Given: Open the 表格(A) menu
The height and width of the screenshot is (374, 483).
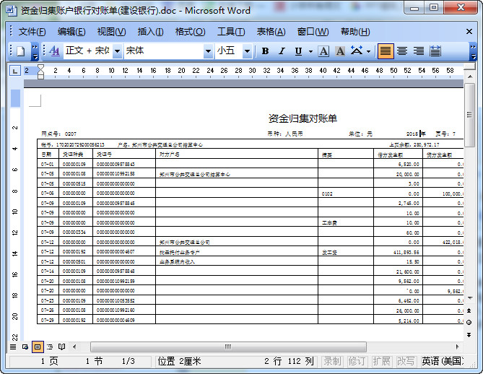Looking at the screenshot, I should (271, 32).
